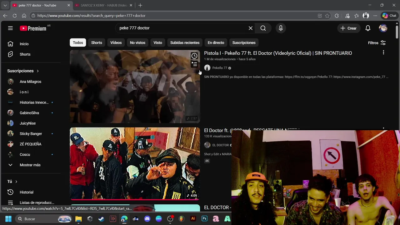Go back with browser back arrow

tap(5, 16)
